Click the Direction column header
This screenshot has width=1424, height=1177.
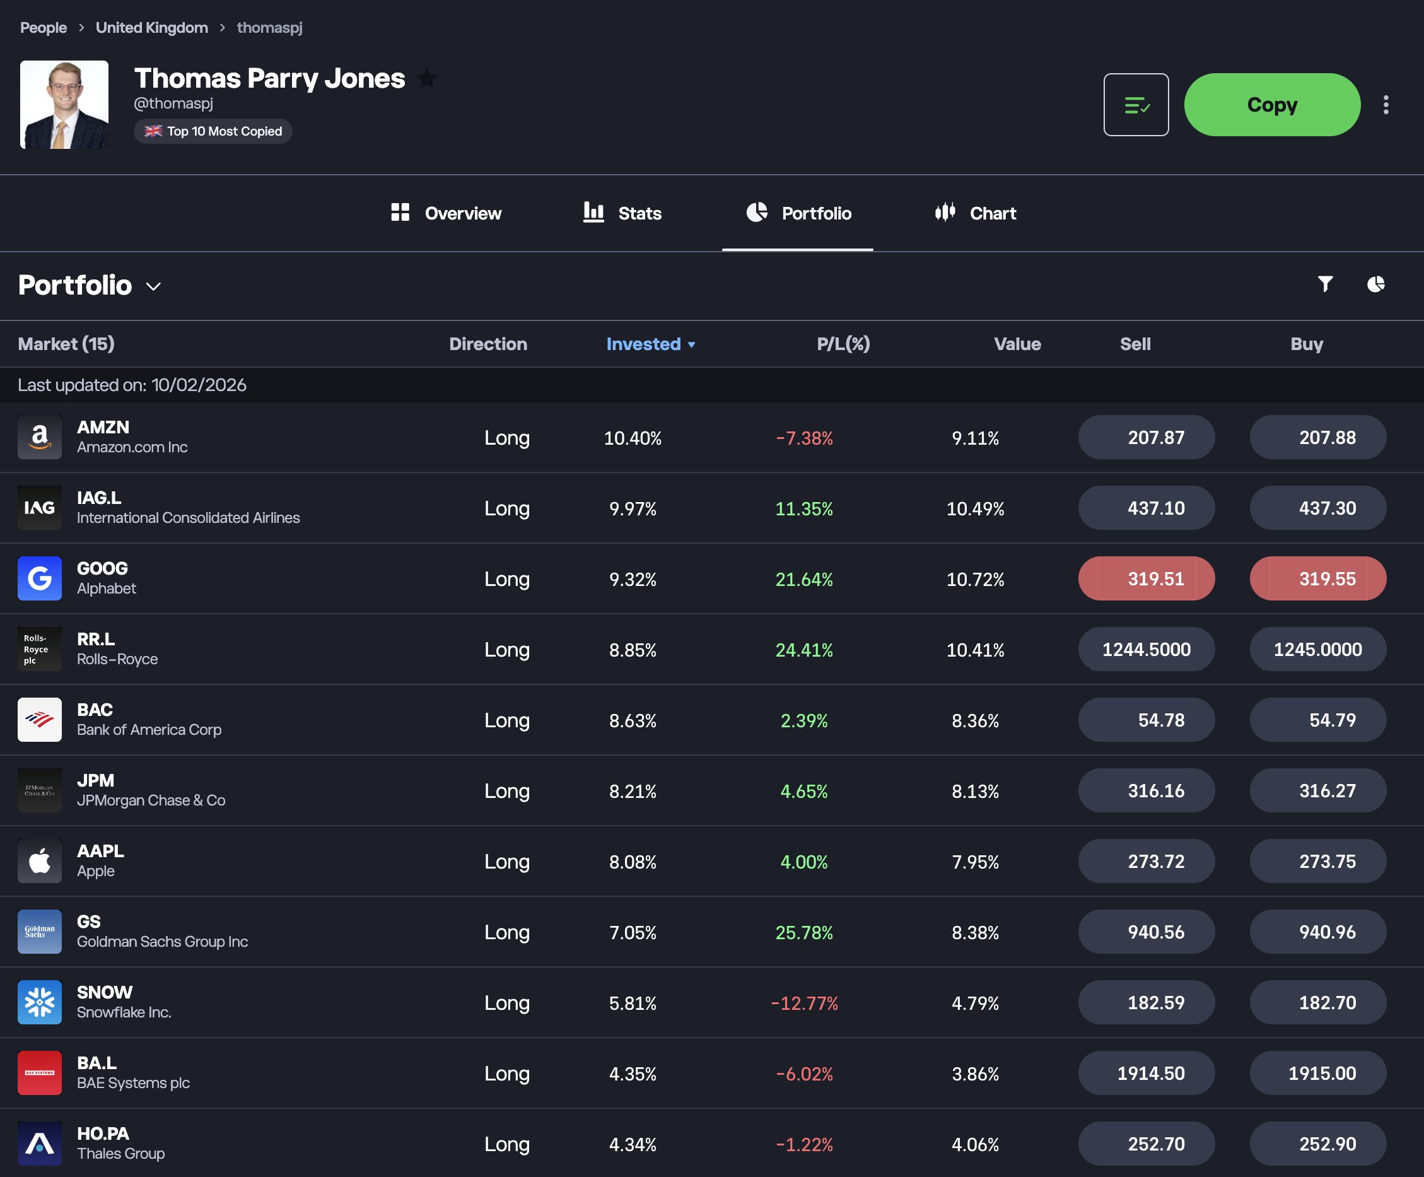click(x=488, y=344)
